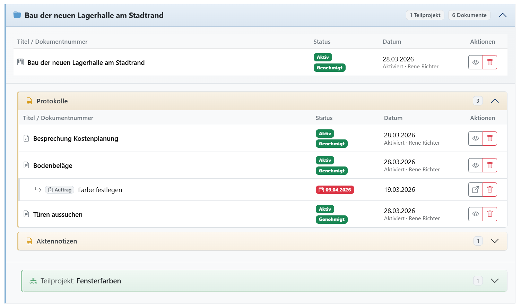Remove the Türen aussuchen document
This screenshot has width=521, height=308.
click(x=489, y=214)
